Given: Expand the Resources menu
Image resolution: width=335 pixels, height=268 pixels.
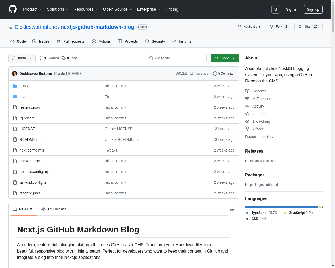Looking at the screenshot, I should click(86, 9).
